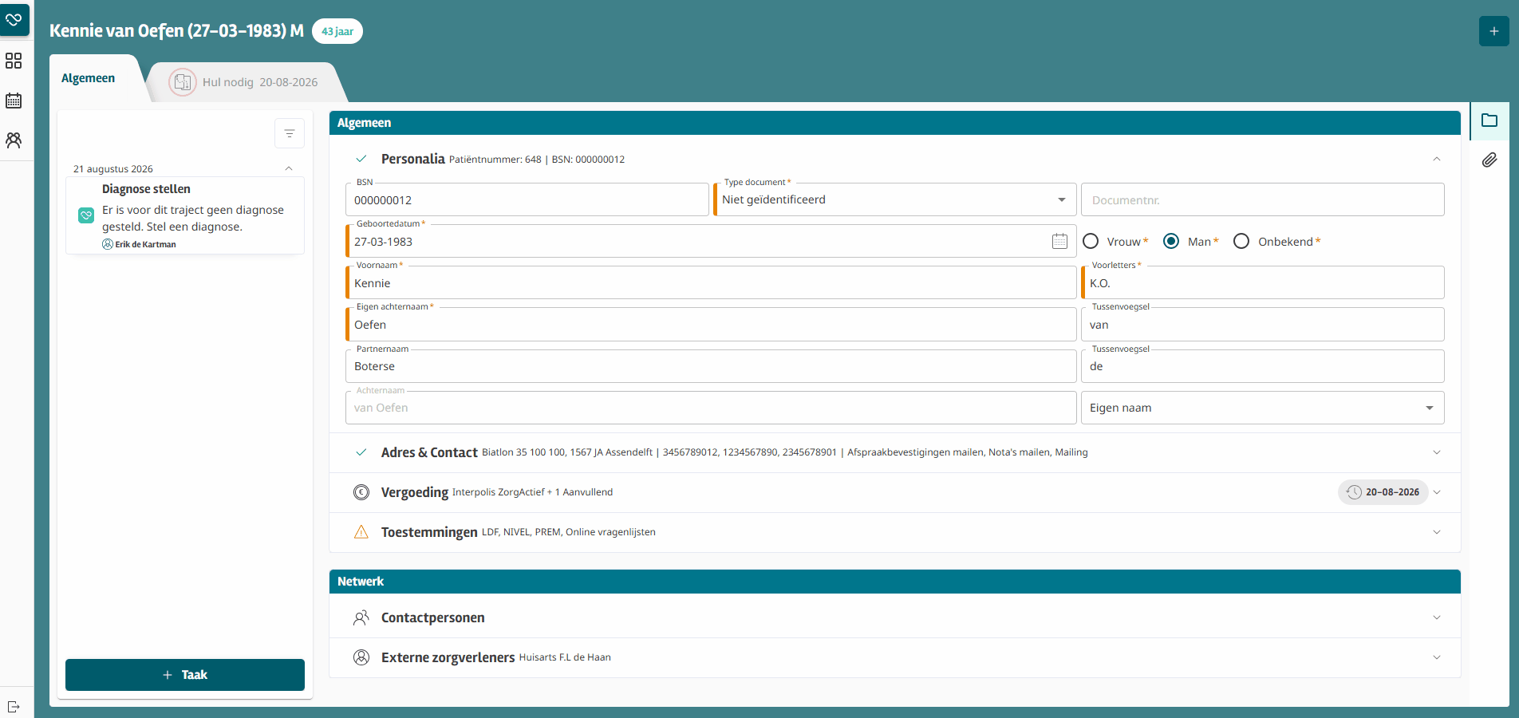
Task: Click the Voorletters field containing K.O.
Action: tap(1262, 282)
